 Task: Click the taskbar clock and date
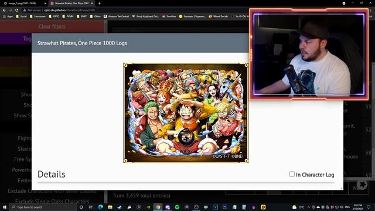(x=358, y=207)
